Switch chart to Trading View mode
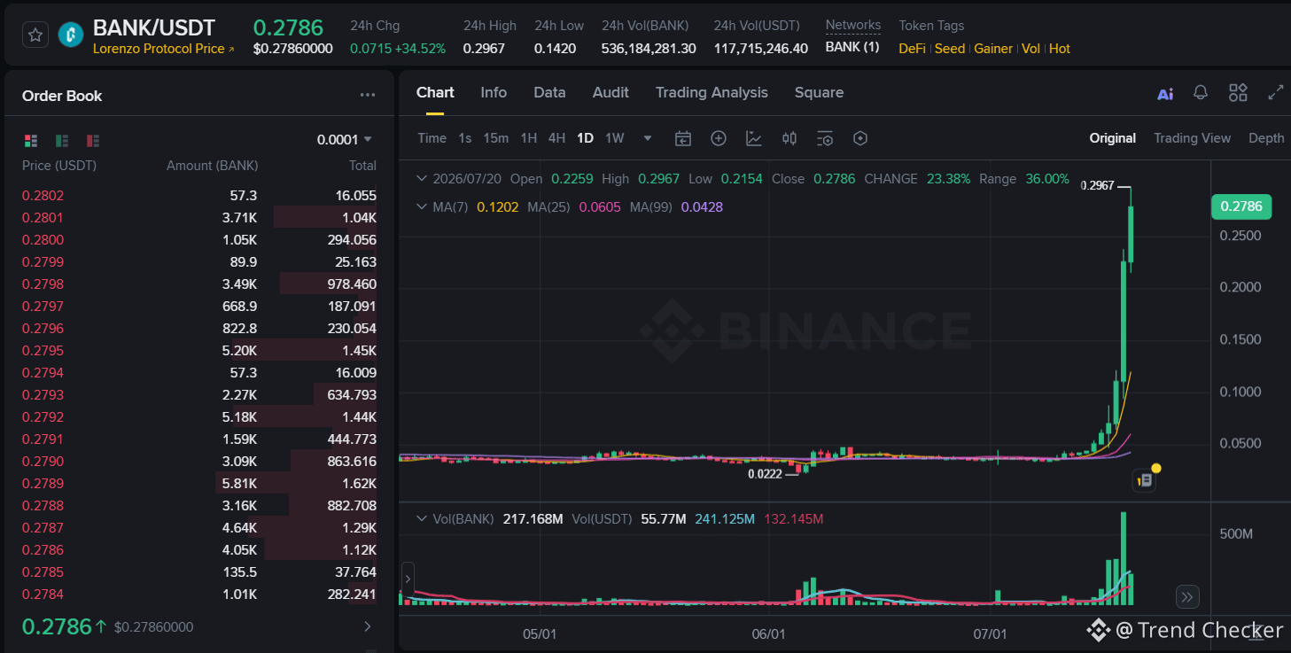1291x653 pixels. point(1192,138)
